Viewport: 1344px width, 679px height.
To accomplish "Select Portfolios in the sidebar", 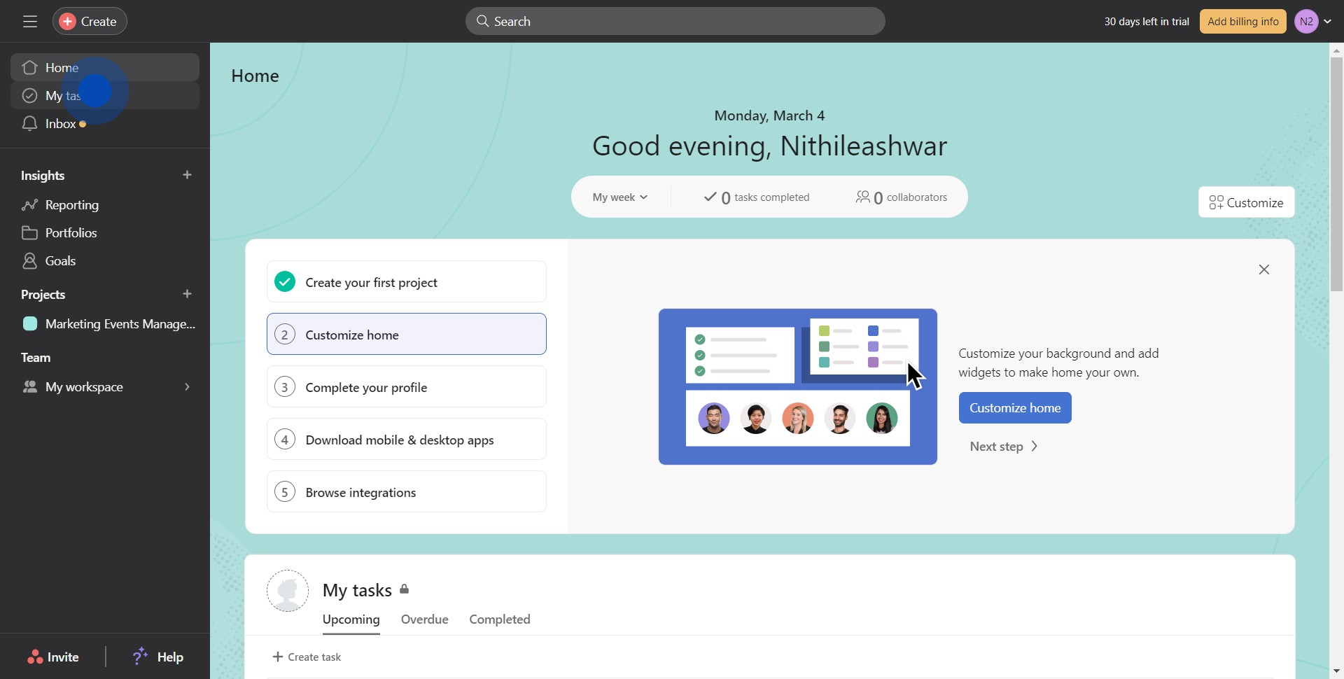I will tap(71, 232).
